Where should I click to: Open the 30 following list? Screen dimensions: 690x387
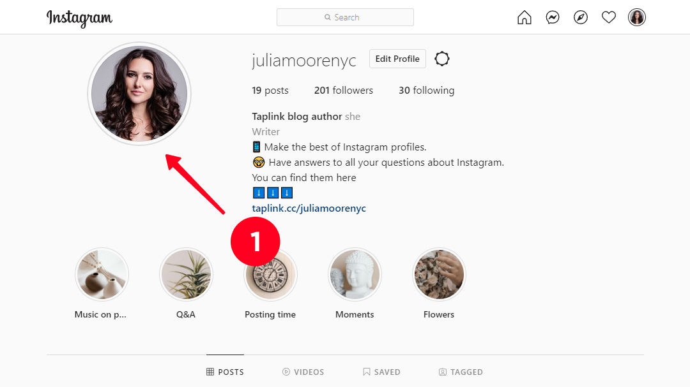426,91
